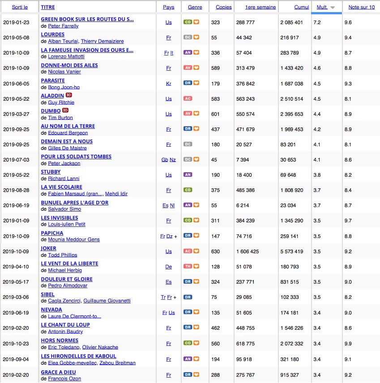The width and height of the screenshot is (380, 383).
Task: Open director Bong Joon-ho's page
Action: tap(64, 87)
